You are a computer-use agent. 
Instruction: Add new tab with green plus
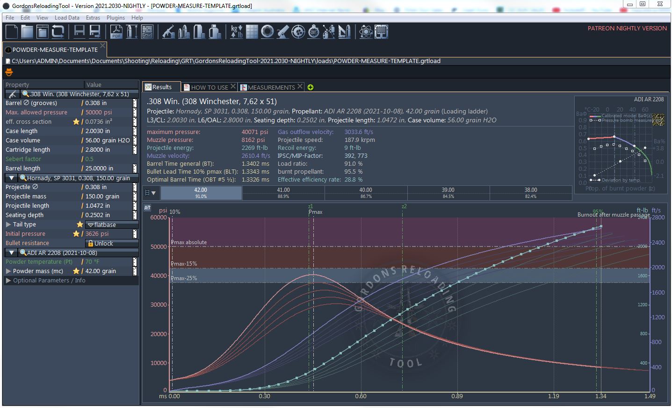click(x=311, y=87)
